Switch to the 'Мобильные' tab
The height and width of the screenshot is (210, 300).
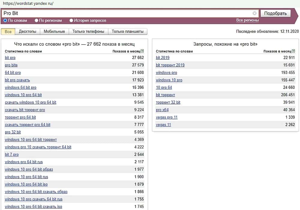tap(54, 32)
